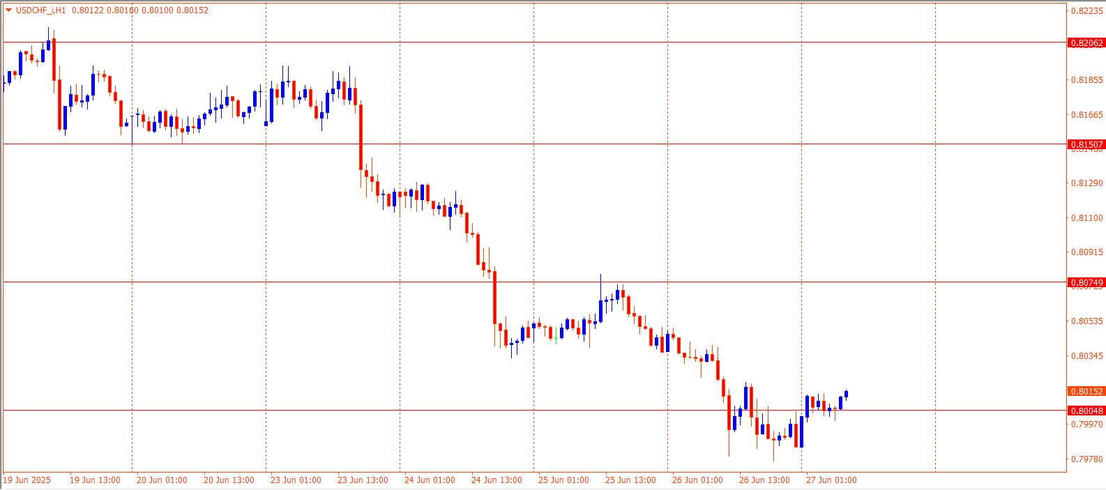Click the 0.79970 price scale value

coord(1087,424)
